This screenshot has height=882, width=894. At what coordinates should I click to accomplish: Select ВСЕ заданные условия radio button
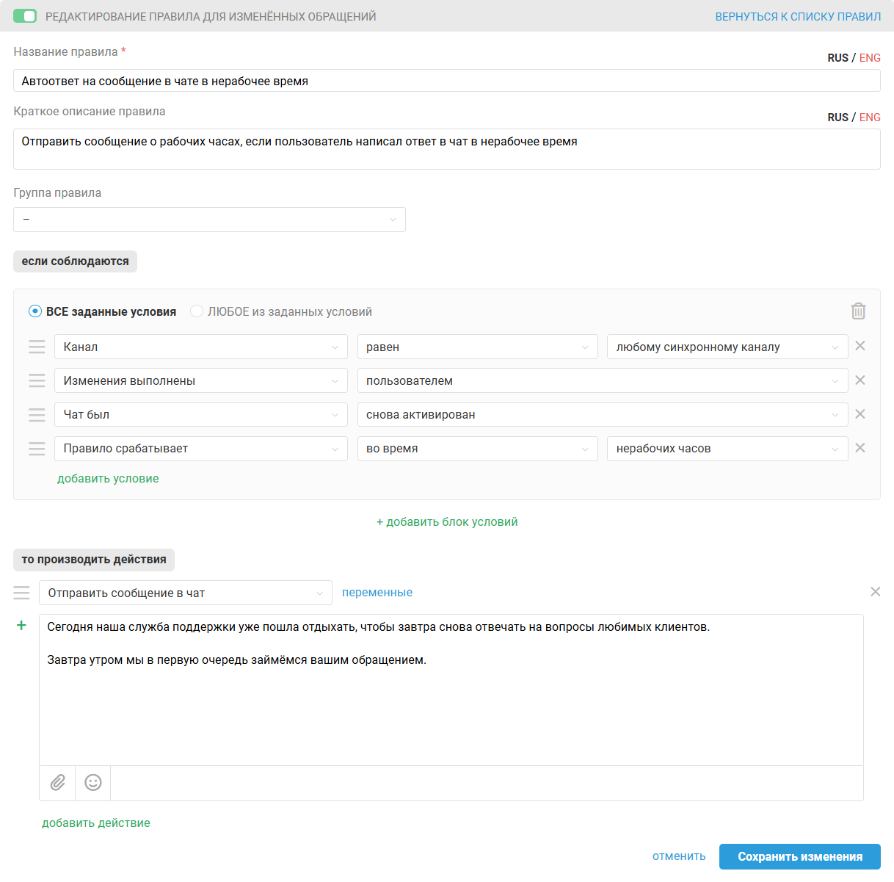[x=35, y=311]
